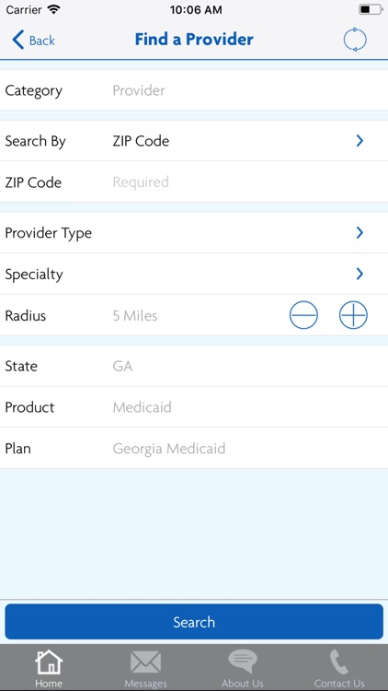Tap the refresh icon in header
388x691 pixels.
click(355, 41)
